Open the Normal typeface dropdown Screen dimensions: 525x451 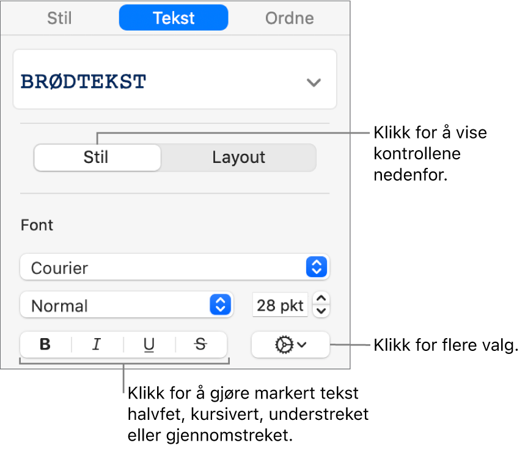[127, 305]
